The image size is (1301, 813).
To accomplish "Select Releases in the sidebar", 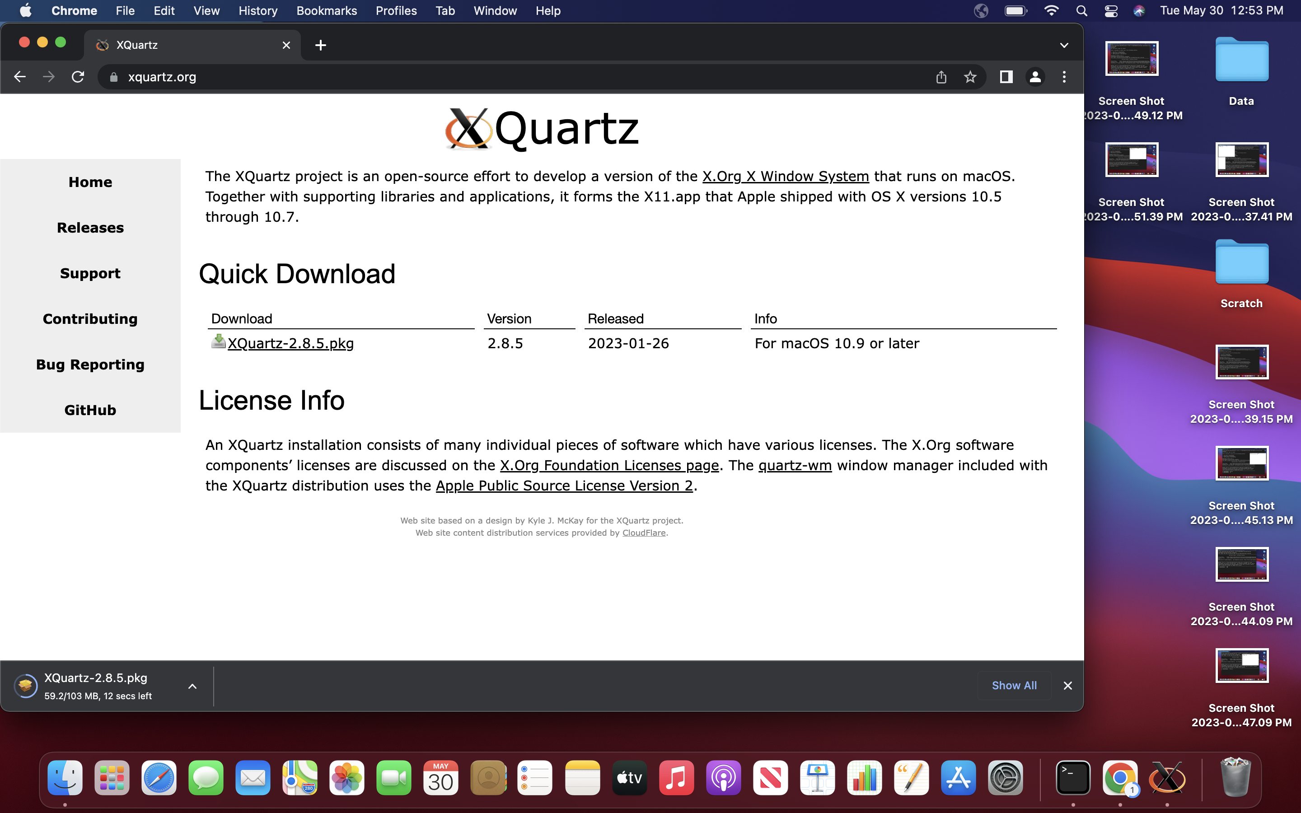I will click(x=90, y=228).
